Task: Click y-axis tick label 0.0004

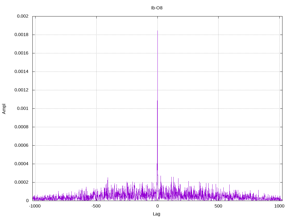Action: coord(22,164)
